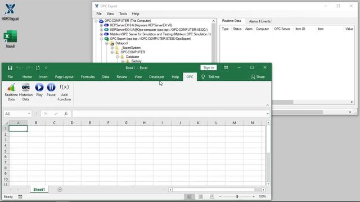This screenshot has height=202, width=360.
Task: Click Add Function f(x) icon
Action: [x=64, y=92]
